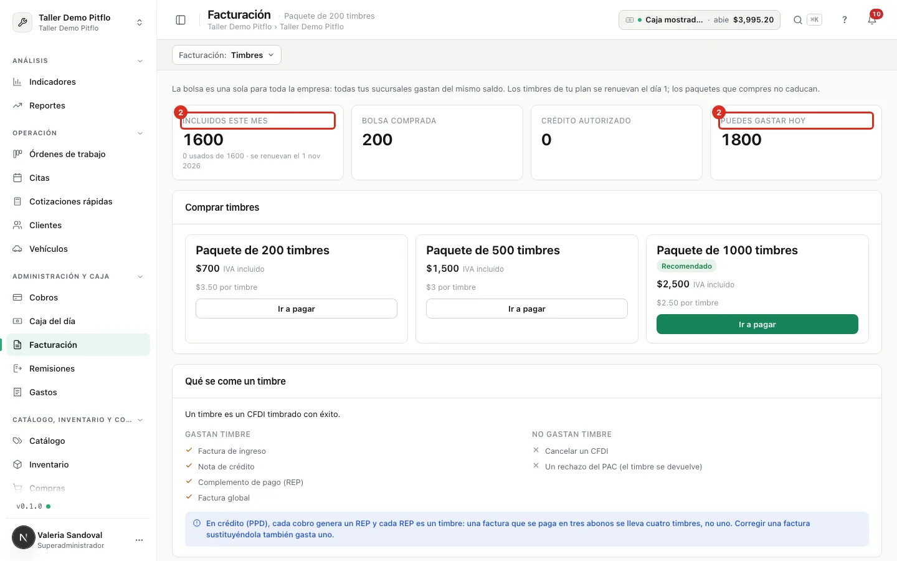Screen dimensions: 897x561
Task: Open the Facturación: Timbres dropdown
Action: pos(227,55)
